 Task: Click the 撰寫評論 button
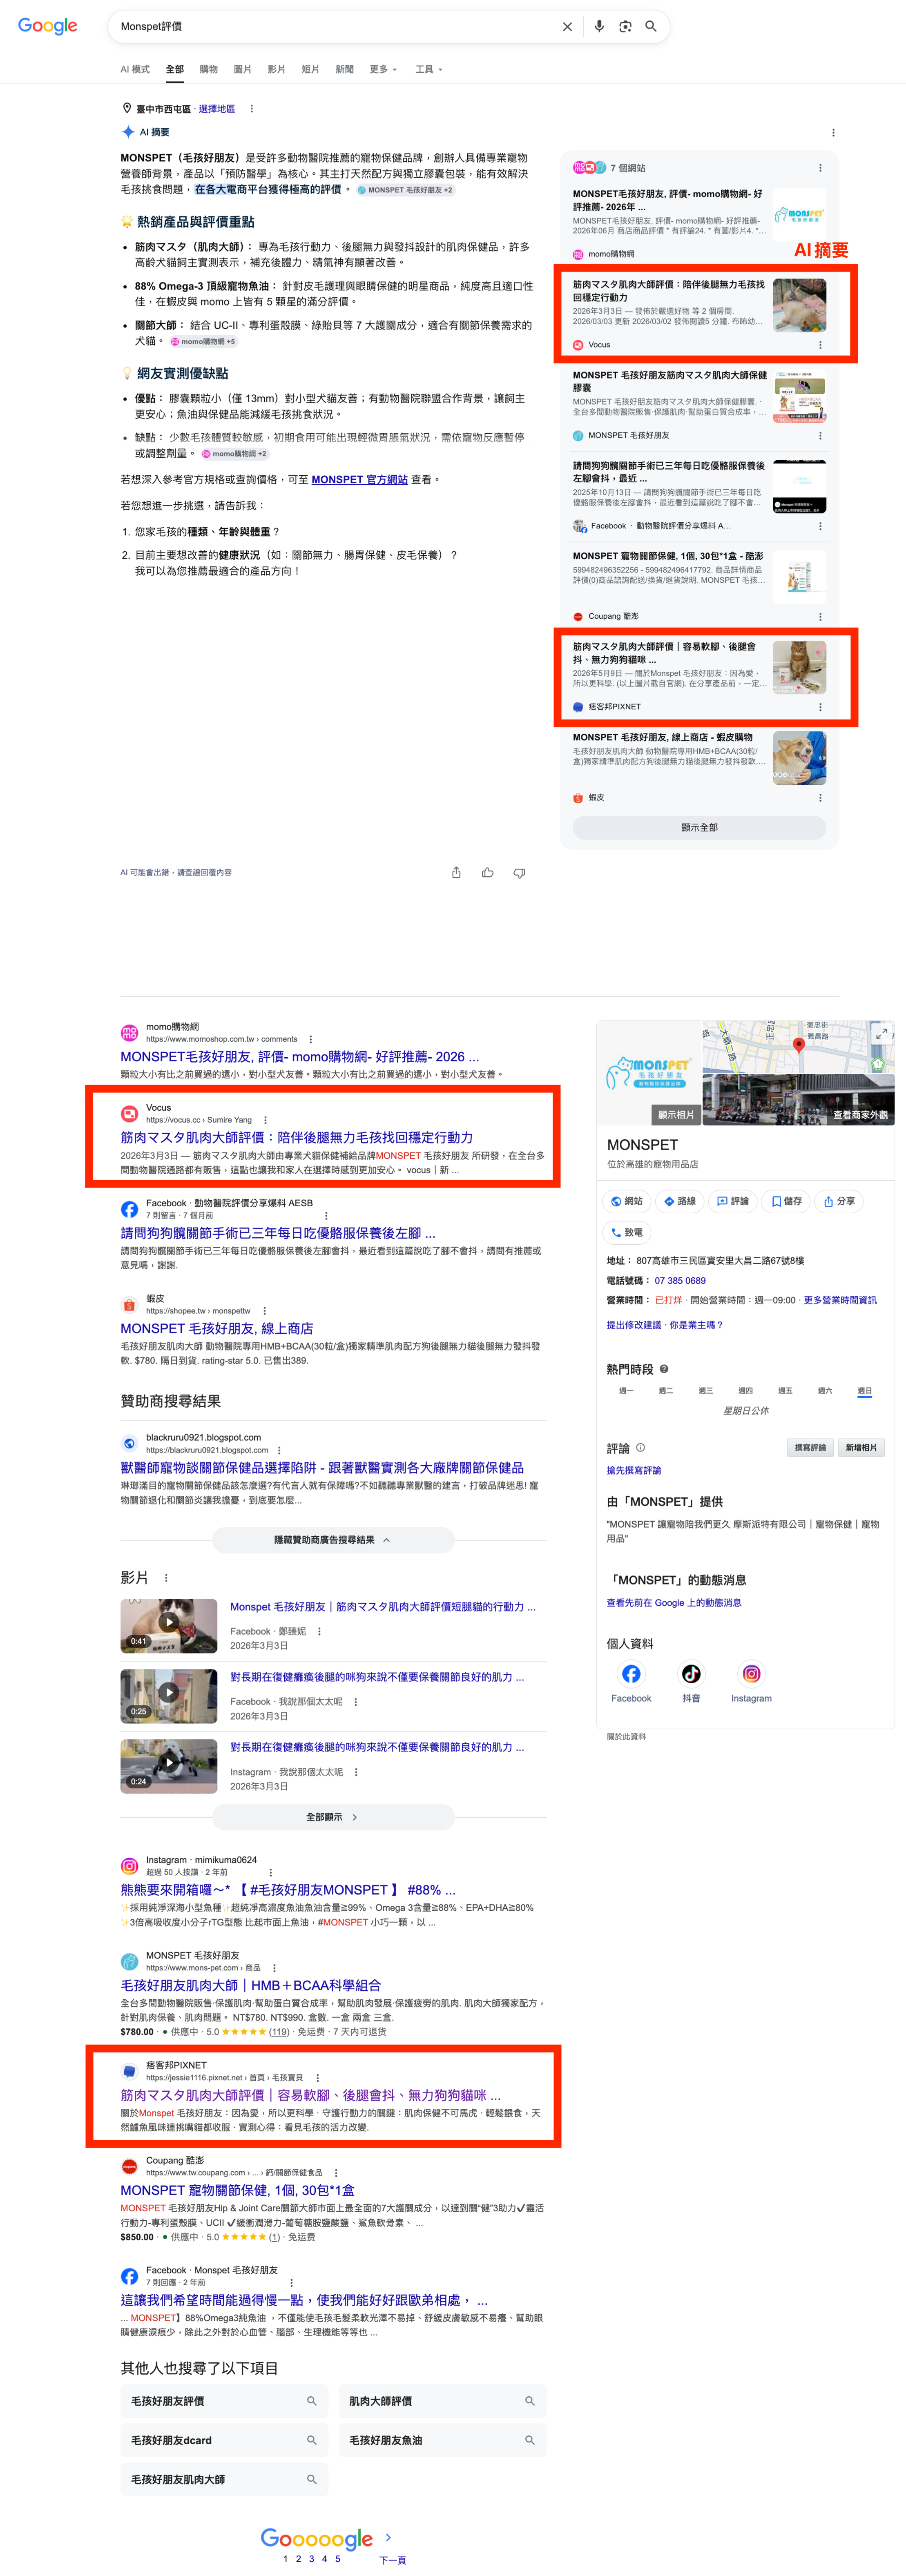pos(810,1448)
